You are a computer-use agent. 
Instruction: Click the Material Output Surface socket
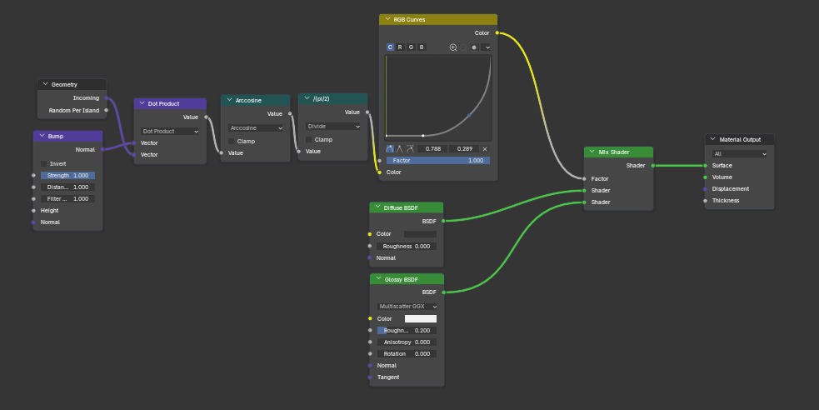pos(705,165)
